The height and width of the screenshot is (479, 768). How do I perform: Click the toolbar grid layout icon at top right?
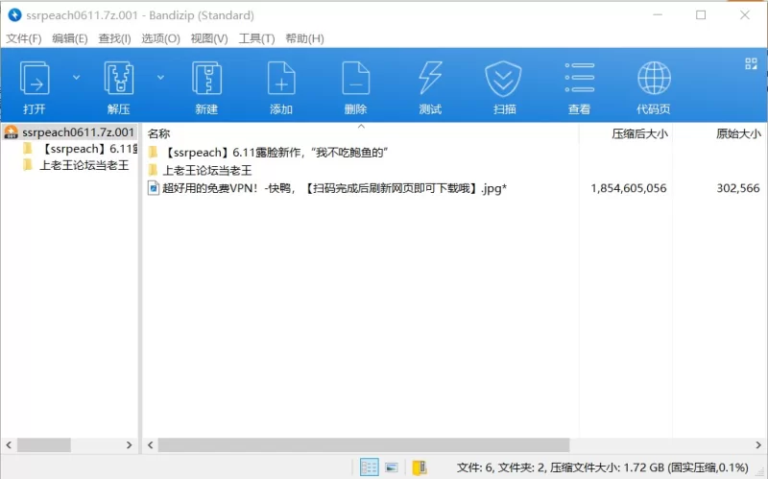(x=751, y=63)
